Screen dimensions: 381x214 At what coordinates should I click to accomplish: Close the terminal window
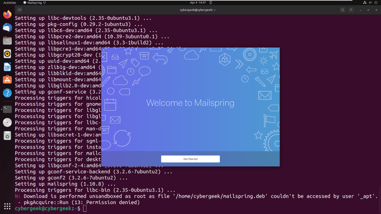376,10
